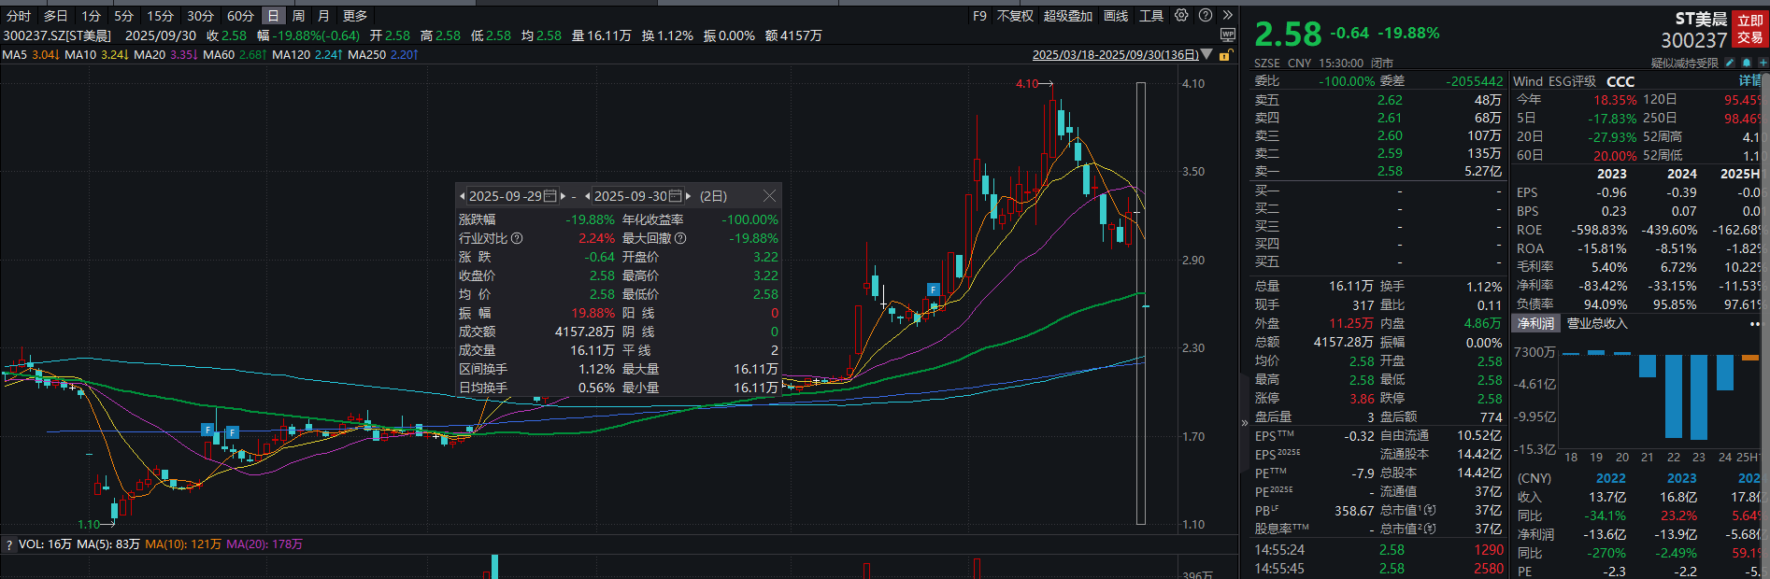Click the help question mark icon
The width and height of the screenshot is (1770, 579).
1206,16
